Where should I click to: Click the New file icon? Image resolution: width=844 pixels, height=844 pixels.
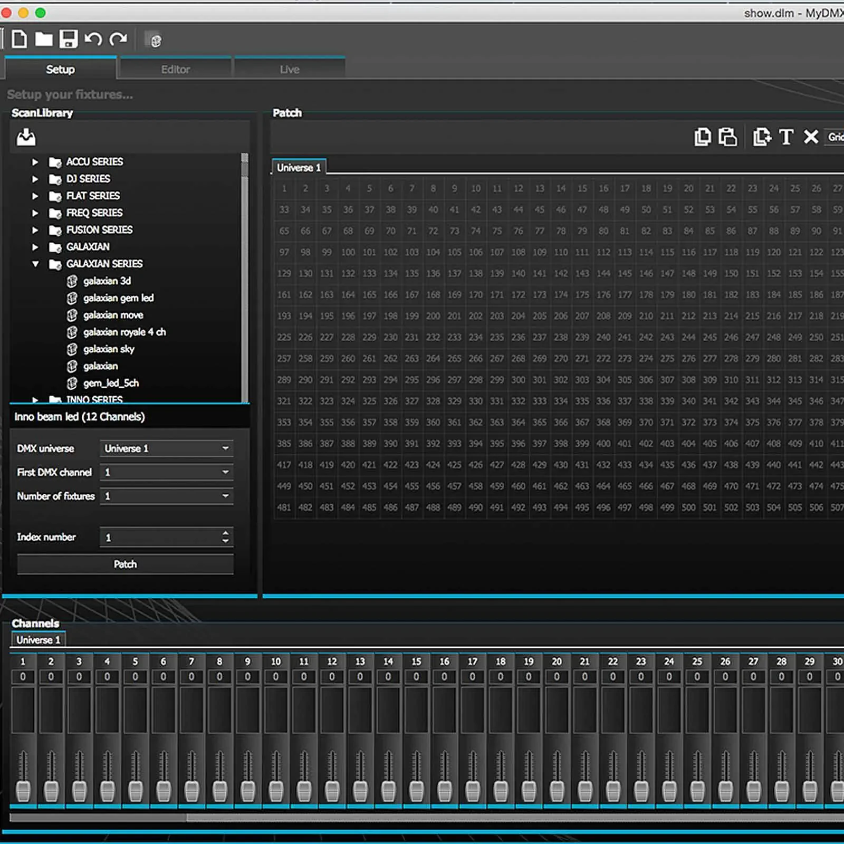click(20, 40)
